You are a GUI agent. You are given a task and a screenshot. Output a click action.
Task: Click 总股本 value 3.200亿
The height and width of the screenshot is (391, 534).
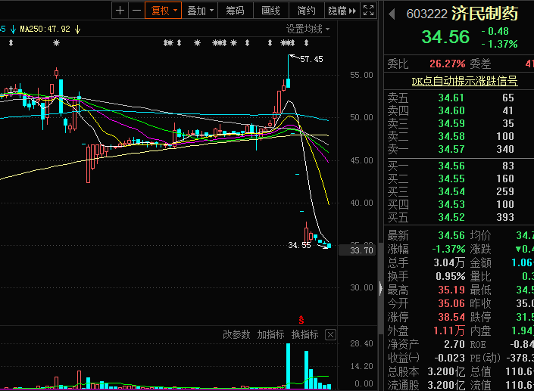[446, 371]
